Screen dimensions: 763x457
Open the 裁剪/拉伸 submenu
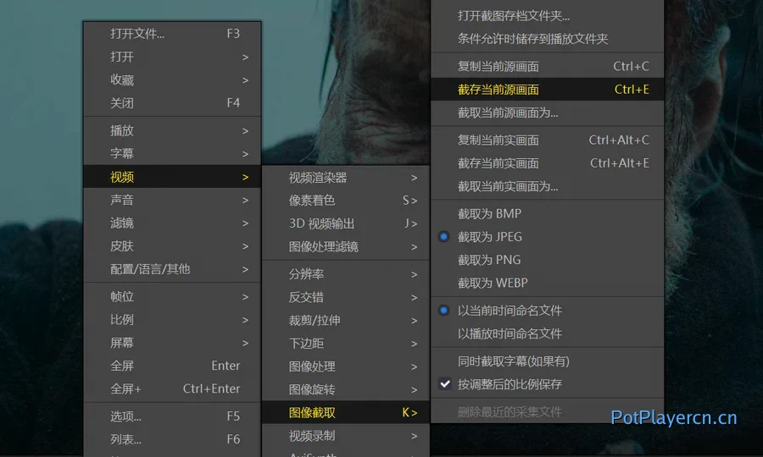[346, 321]
